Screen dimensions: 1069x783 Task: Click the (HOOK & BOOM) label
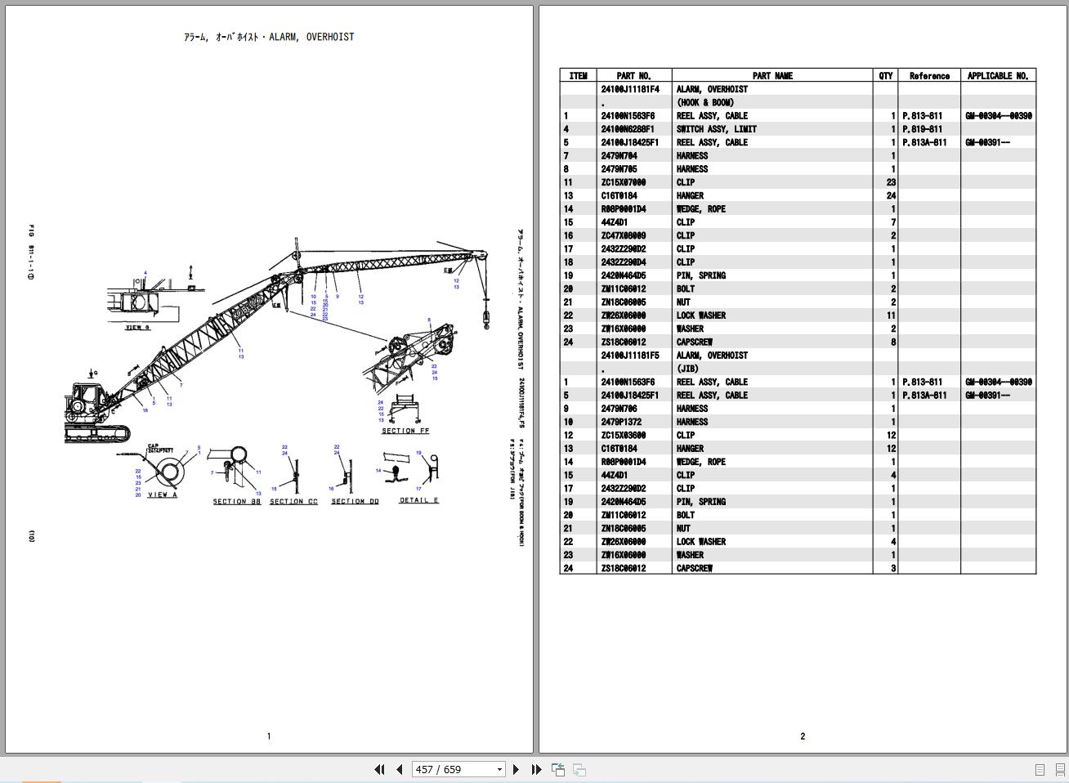tap(704, 102)
